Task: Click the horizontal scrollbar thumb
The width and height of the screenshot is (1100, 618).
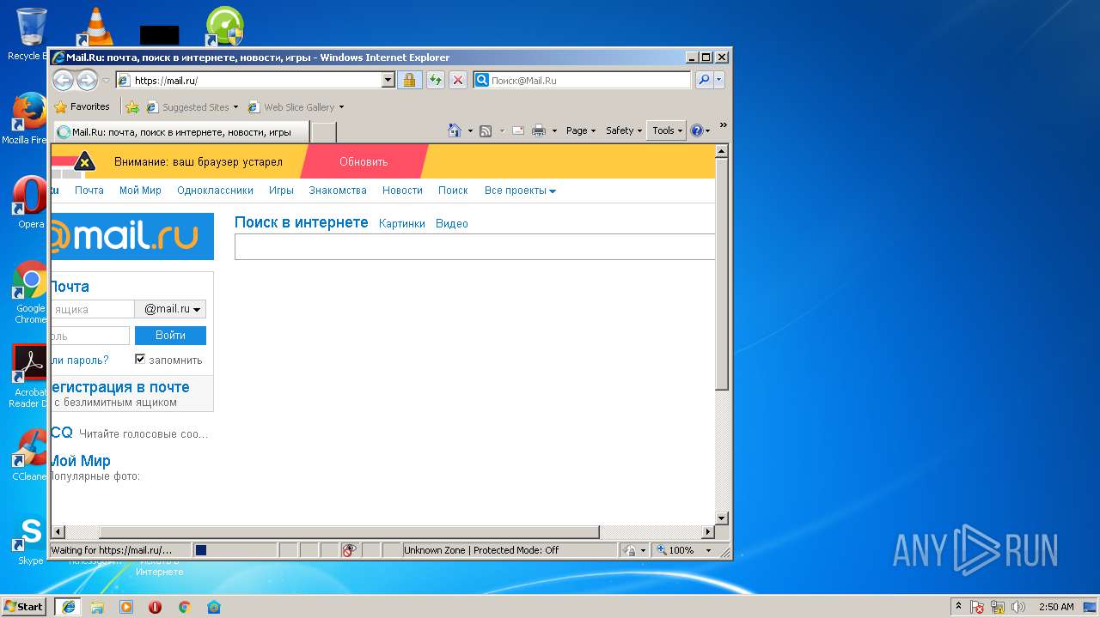Action: (x=349, y=532)
